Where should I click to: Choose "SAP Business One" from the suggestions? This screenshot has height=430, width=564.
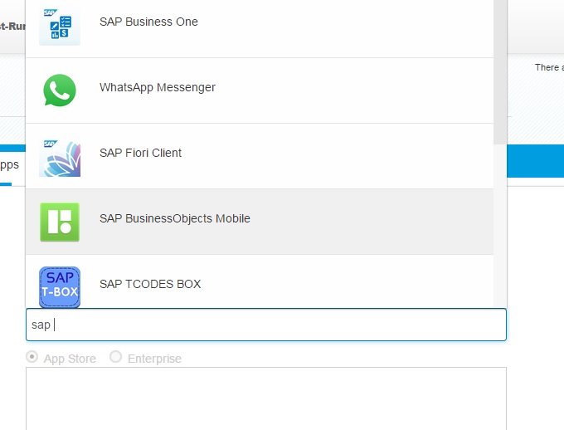point(148,22)
